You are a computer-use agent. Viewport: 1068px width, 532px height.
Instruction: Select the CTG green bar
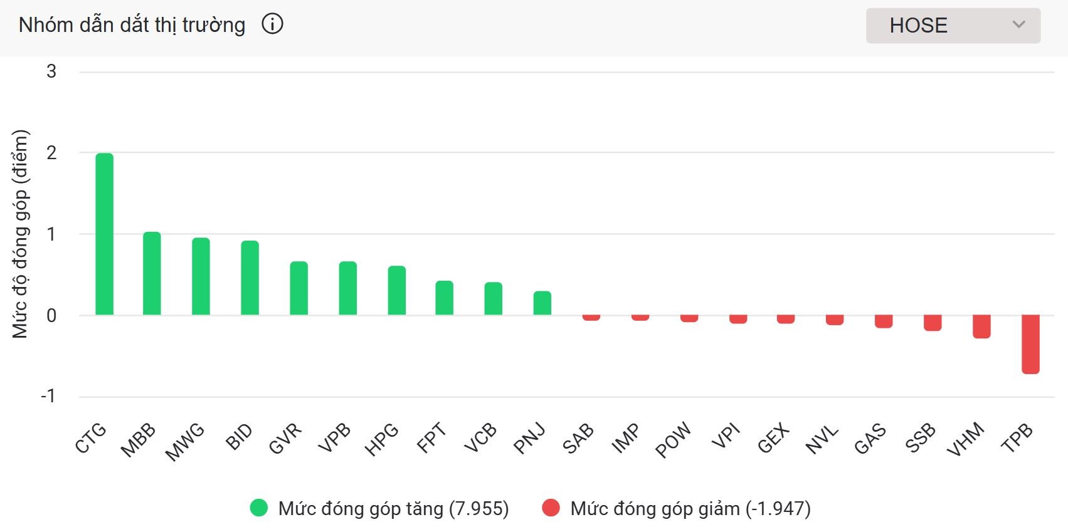pyautogui.click(x=105, y=234)
